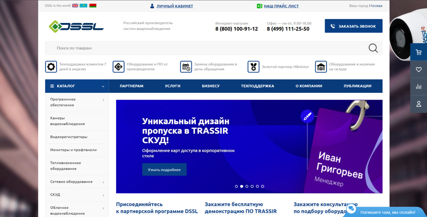Click the Заказать звонок button
Screen dimensions: 427x217
354,26
